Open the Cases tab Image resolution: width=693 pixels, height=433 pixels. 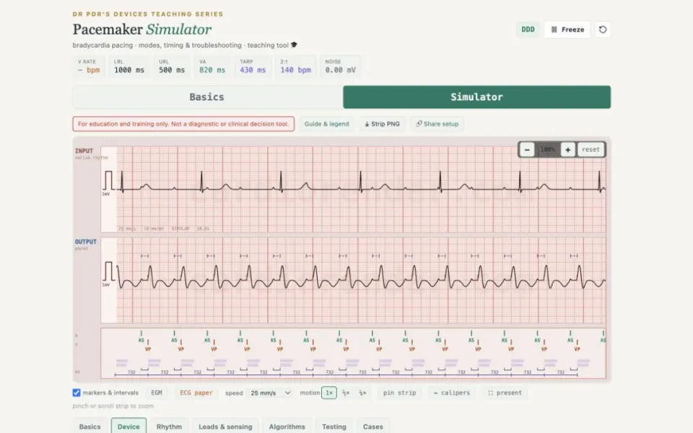(x=373, y=427)
